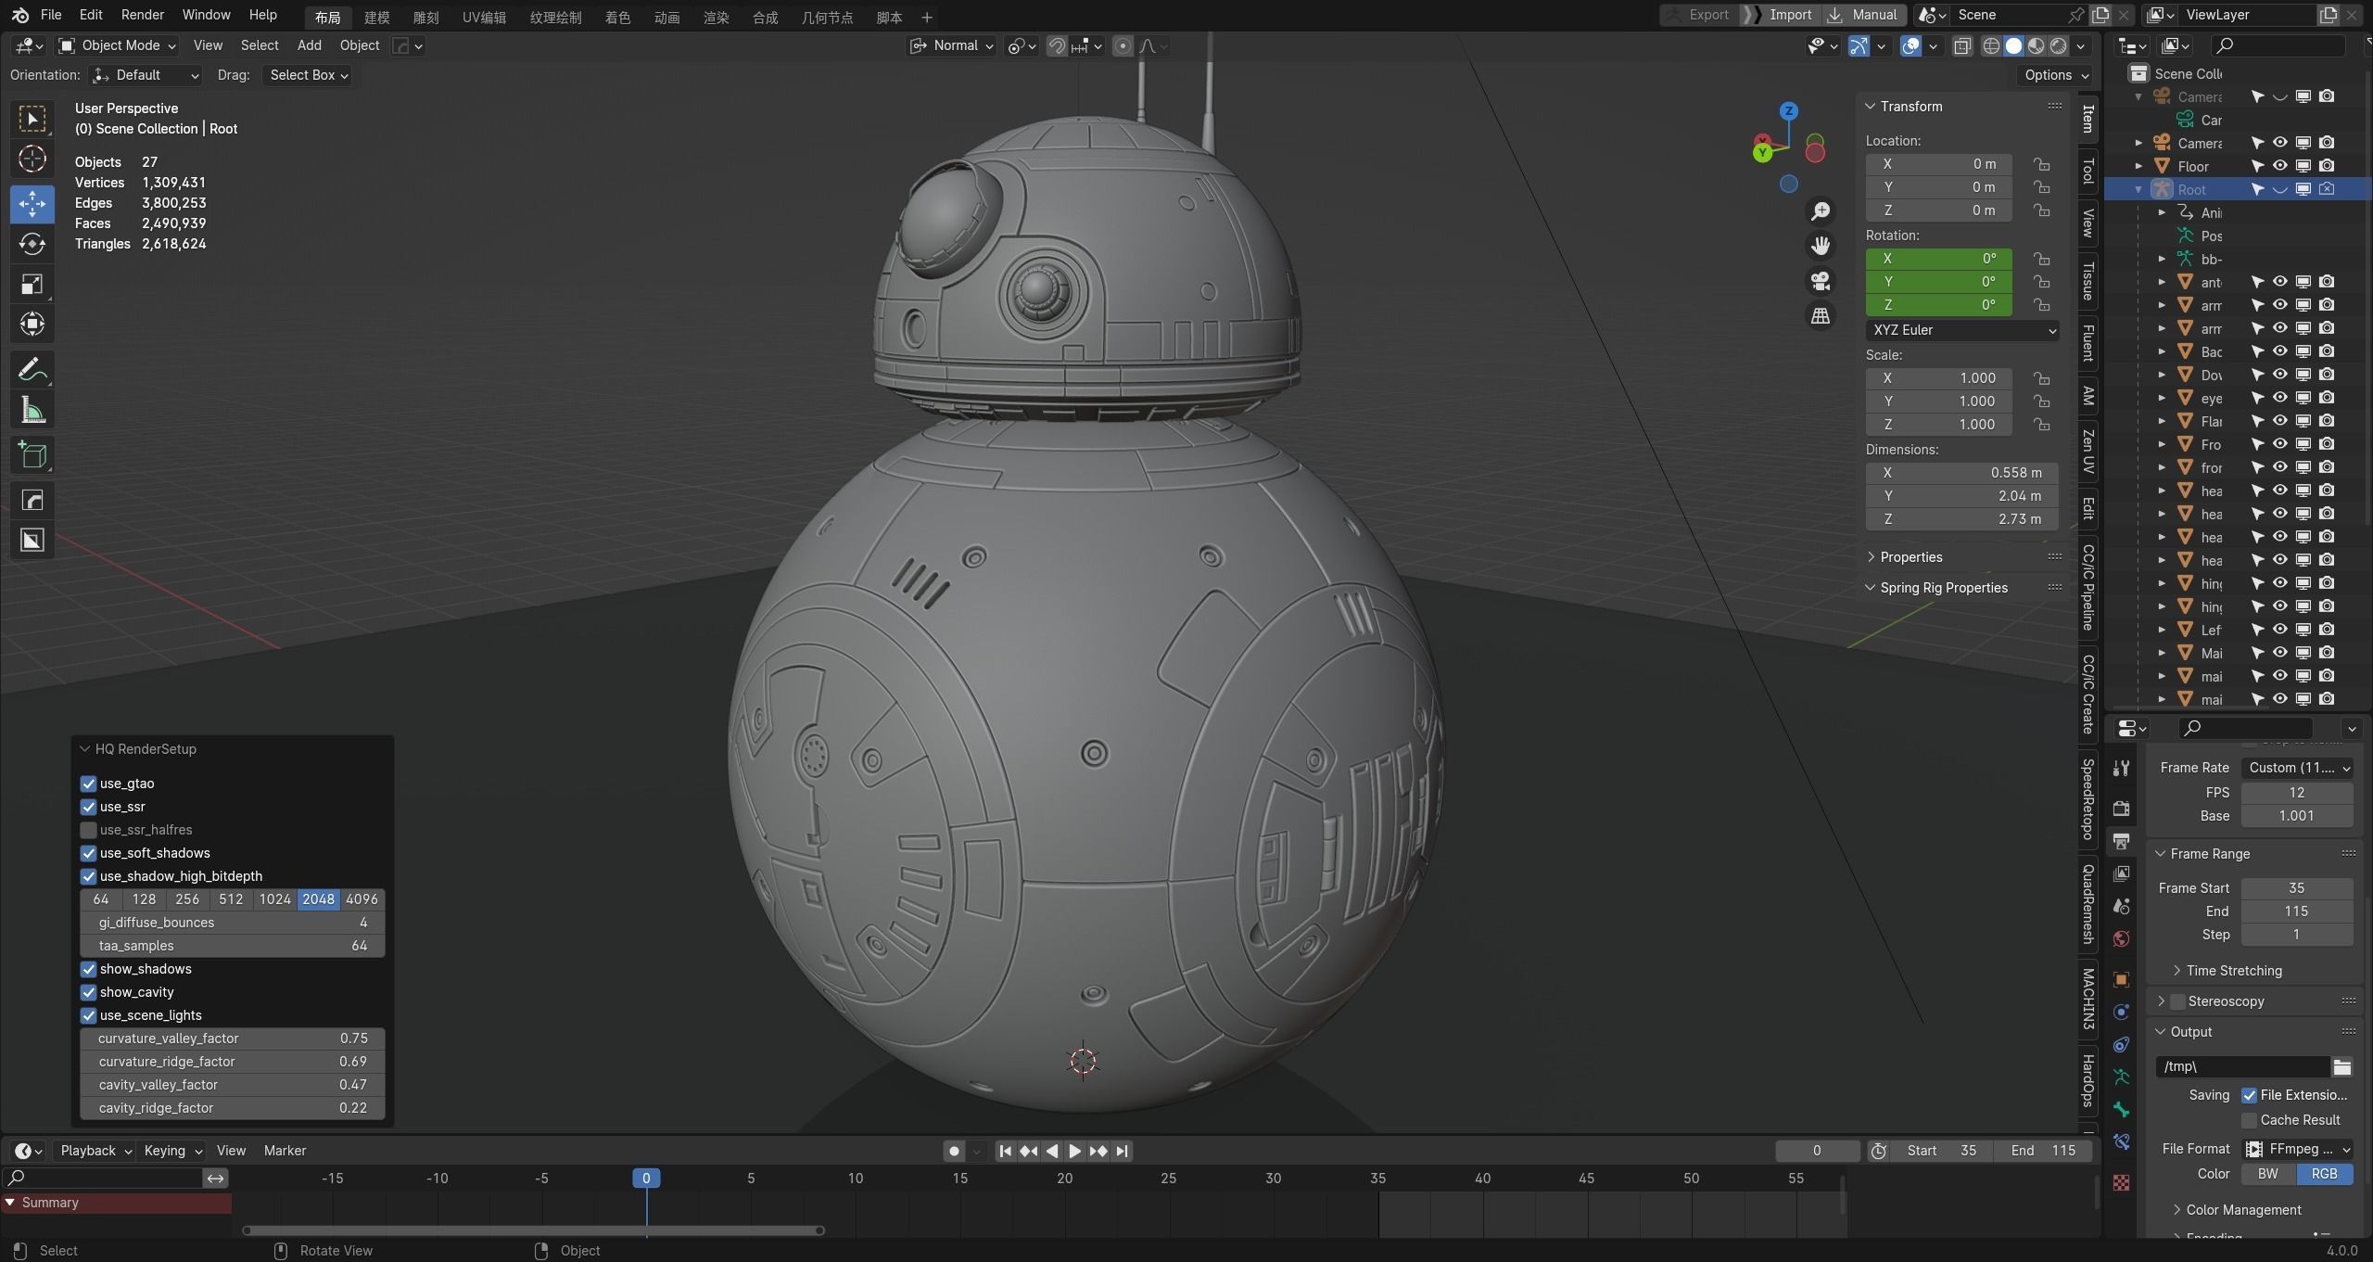Play the animation in reverse
The image size is (2373, 1262).
pyautogui.click(x=1052, y=1151)
